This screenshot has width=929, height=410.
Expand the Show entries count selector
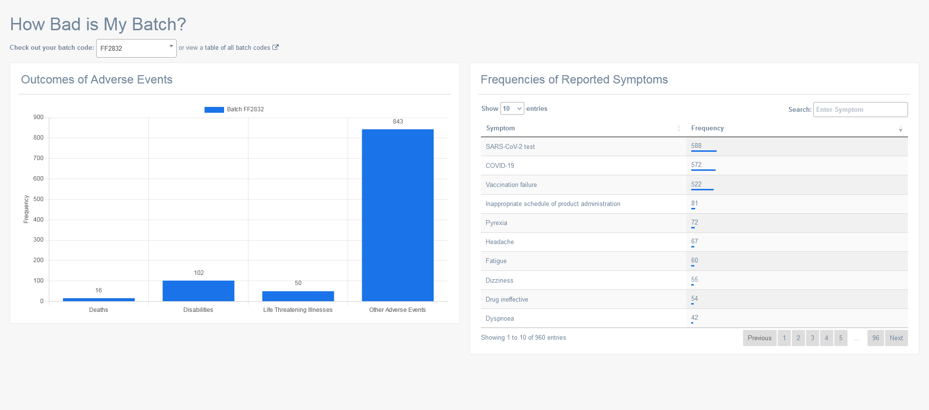pos(512,108)
